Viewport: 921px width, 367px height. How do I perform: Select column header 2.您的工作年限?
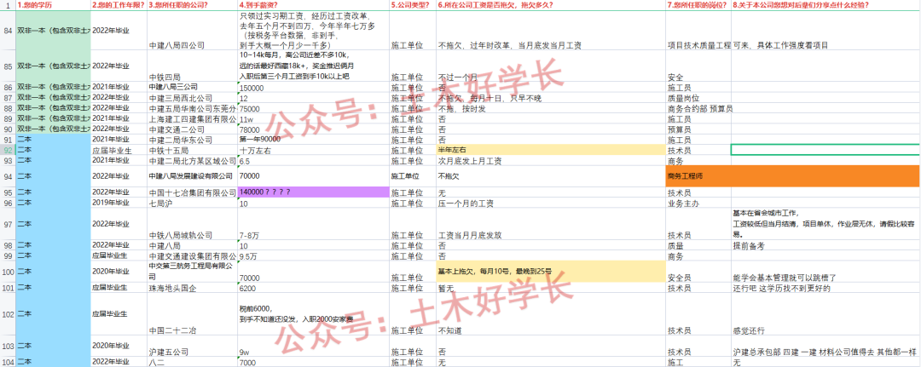click(119, 5)
